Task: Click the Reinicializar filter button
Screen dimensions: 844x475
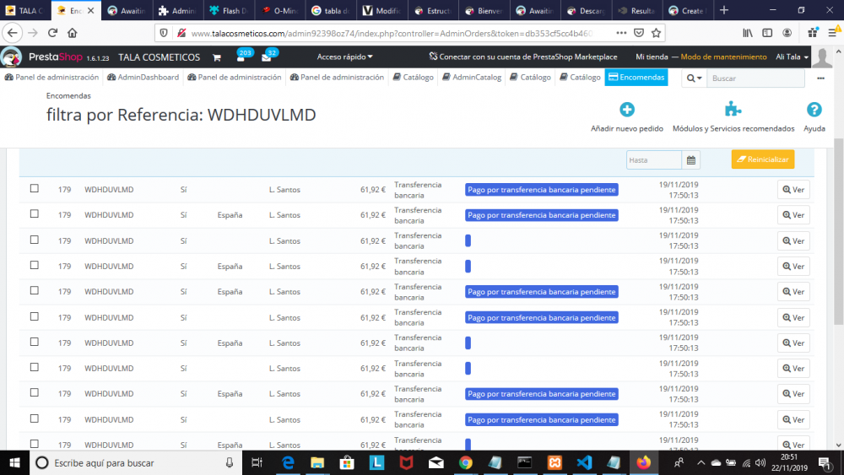Action: click(x=763, y=159)
